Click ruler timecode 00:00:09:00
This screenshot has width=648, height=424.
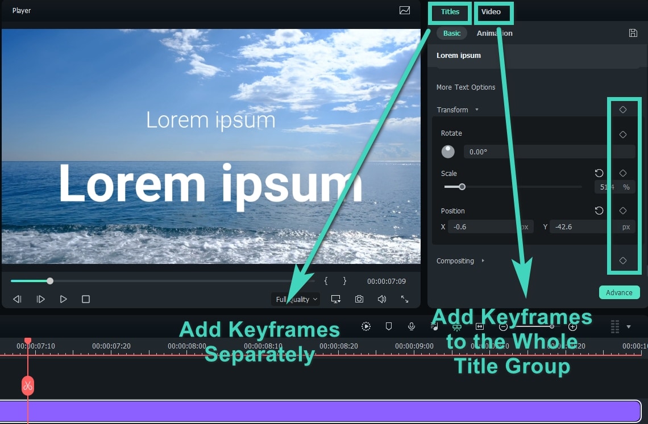point(414,346)
